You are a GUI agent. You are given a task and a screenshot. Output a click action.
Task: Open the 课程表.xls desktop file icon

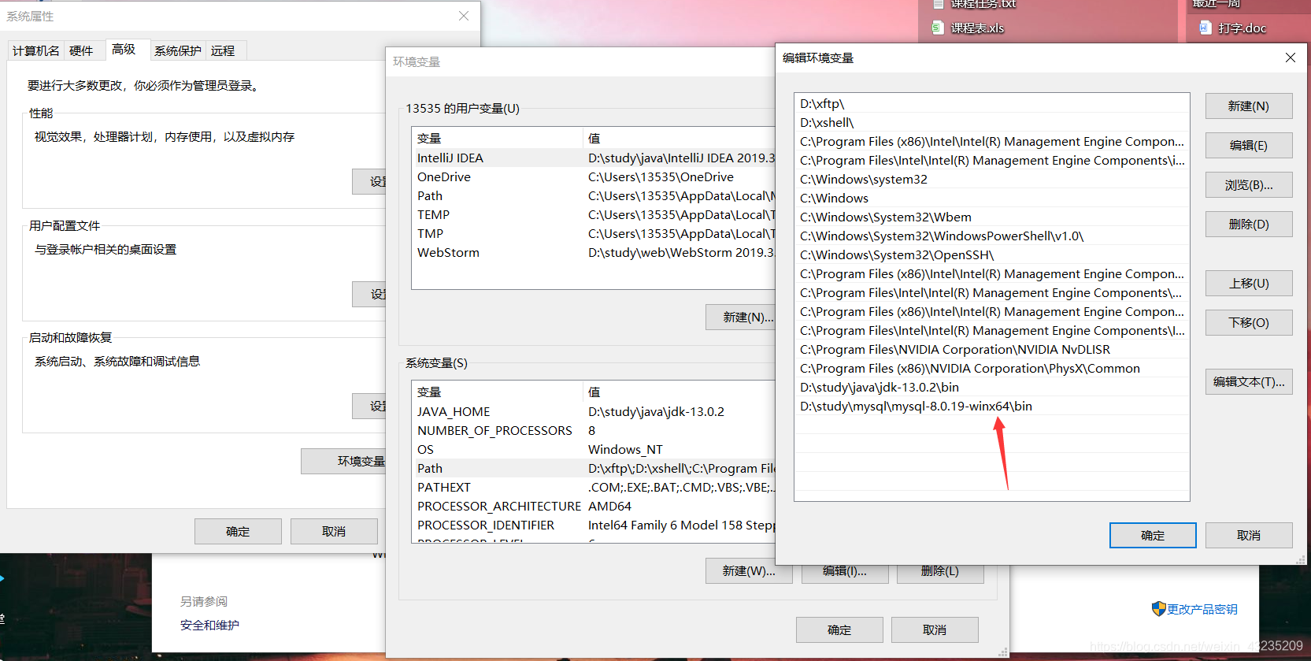click(938, 28)
